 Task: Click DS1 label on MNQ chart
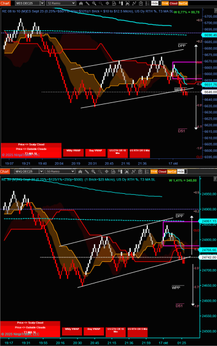click(x=179, y=306)
